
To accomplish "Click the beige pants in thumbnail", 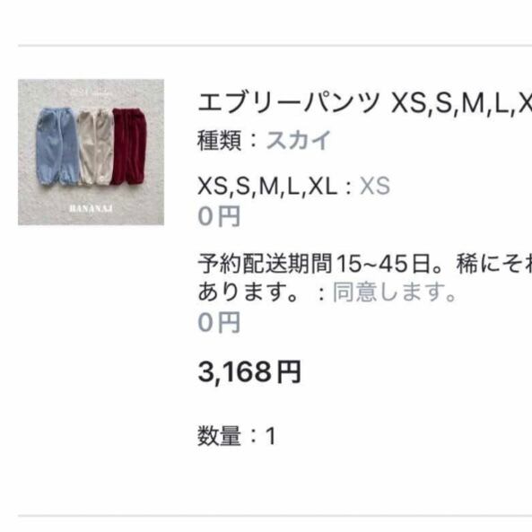I will tap(95, 147).
